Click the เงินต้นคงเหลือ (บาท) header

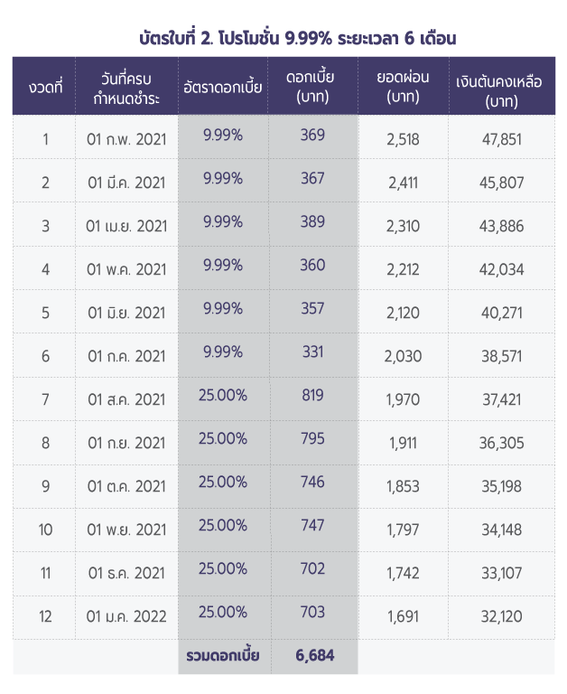pyautogui.click(x=501, y=91)
